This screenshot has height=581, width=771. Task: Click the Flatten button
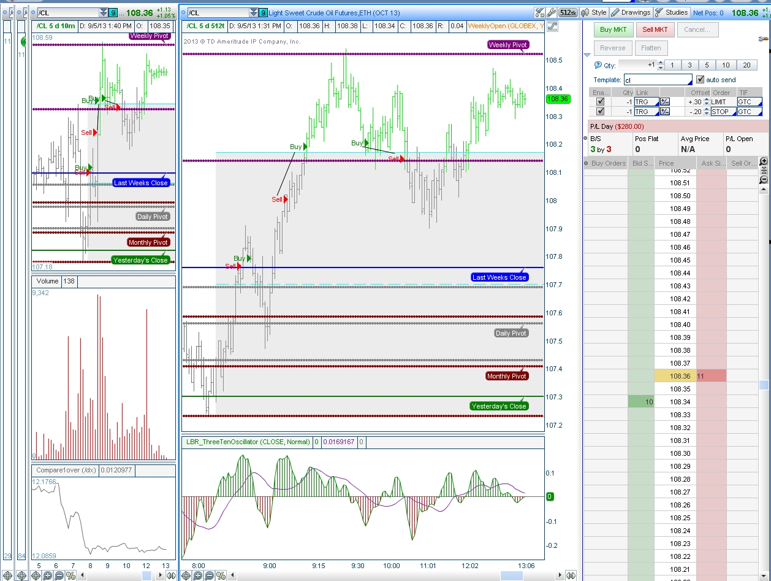coord(651,48)
